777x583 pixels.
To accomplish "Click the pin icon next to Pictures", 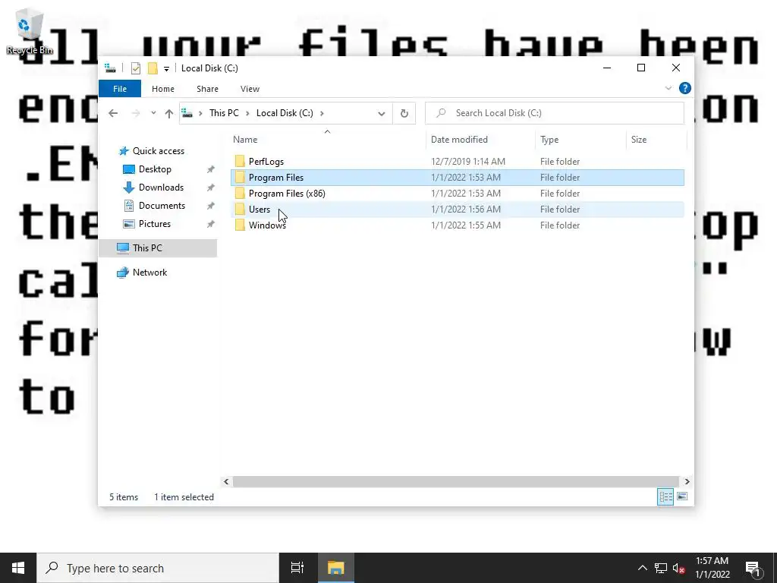I will pyautogui.click(x=211, y=224).
